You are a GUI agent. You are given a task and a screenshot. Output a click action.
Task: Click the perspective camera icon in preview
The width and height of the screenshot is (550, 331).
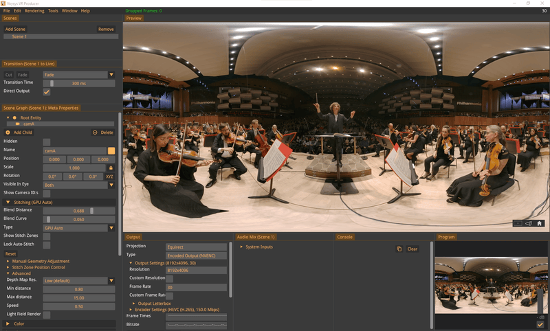[528, 223]
